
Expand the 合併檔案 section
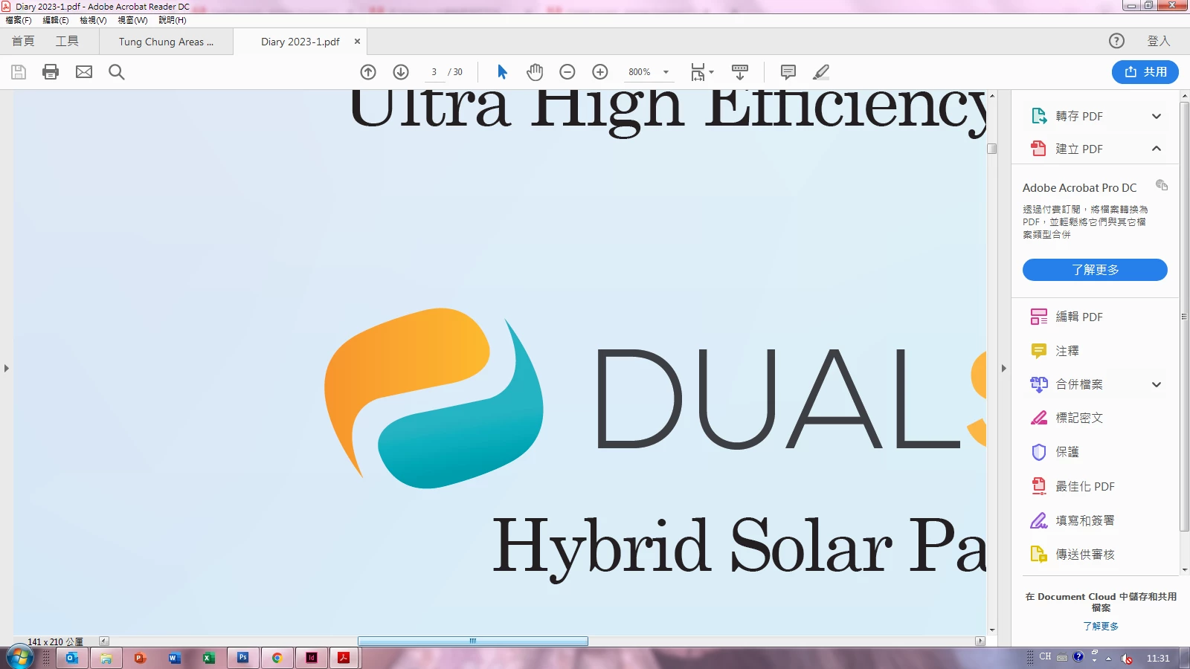point(1157,384)
